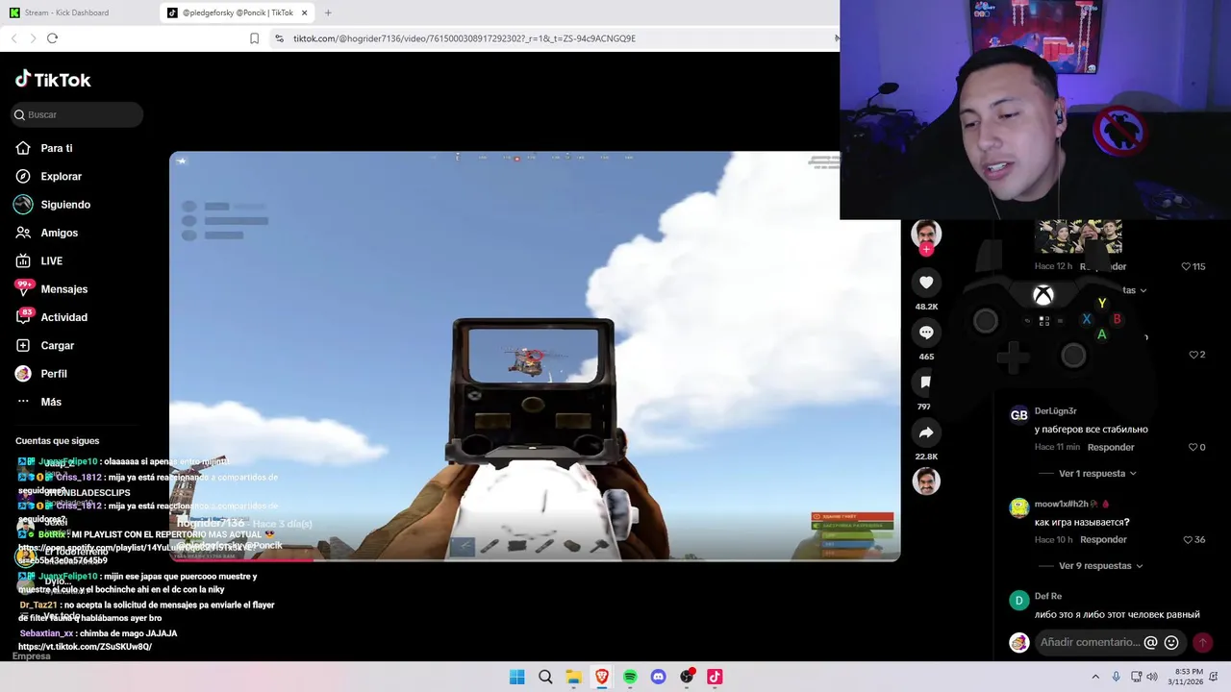
Task: Open Discord from taskbar
Action: [658, 677]
